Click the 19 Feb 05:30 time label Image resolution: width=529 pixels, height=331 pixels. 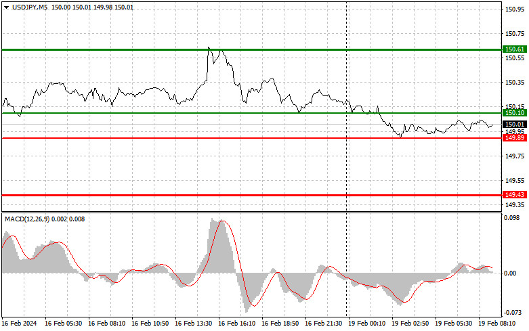tap(453, 324)
